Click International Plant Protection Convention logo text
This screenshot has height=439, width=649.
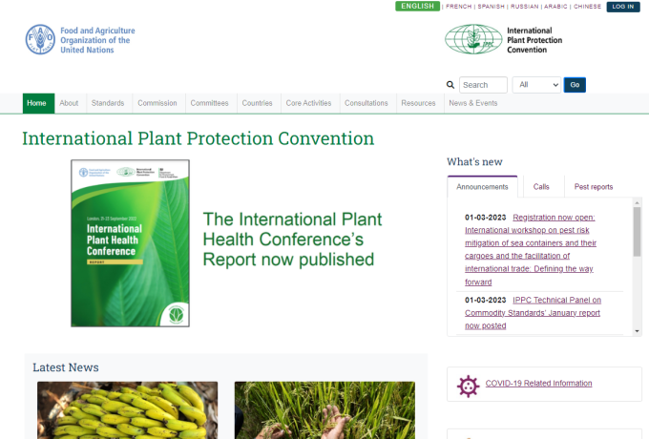(x=534, y=40)
